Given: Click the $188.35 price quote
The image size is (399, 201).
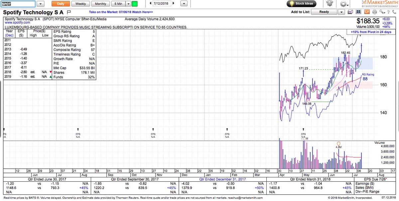Looking at the screenshot, I should point(367,22).
